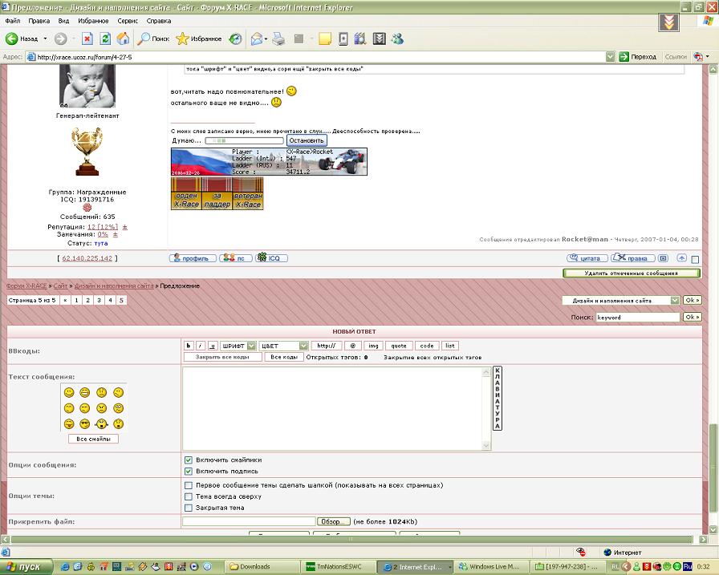Viewport: 719px width, 575px height.
Task: Click the 'профиль' profile button
Action: click(x=193, y=258)
